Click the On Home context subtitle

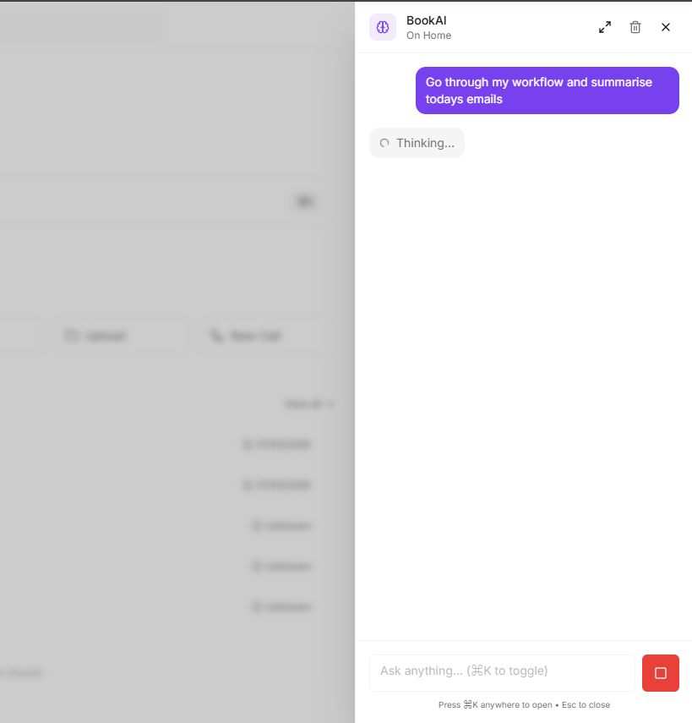(428, 36)
